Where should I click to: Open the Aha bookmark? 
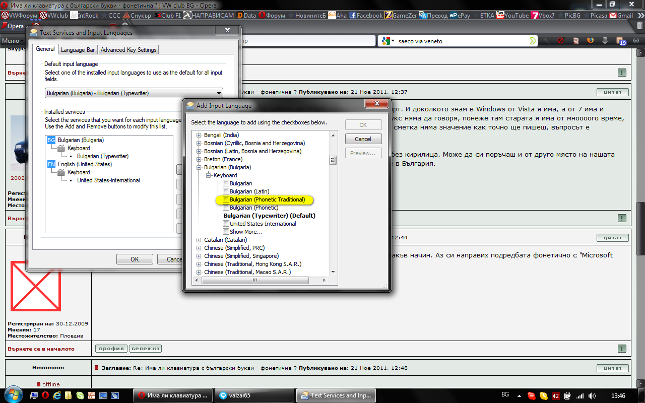click(x=338, y=15)
